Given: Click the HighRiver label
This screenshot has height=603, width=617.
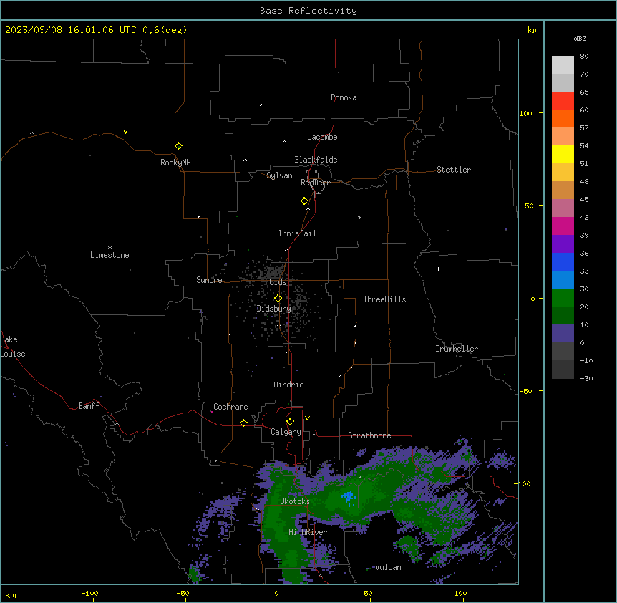Looking at the screenshot, I should [x=308, y=532].
